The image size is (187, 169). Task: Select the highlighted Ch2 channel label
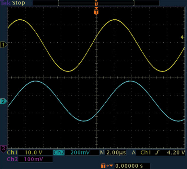[x=59, y=153]
